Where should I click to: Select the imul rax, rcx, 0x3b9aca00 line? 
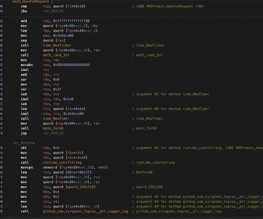tap(52, 114)
